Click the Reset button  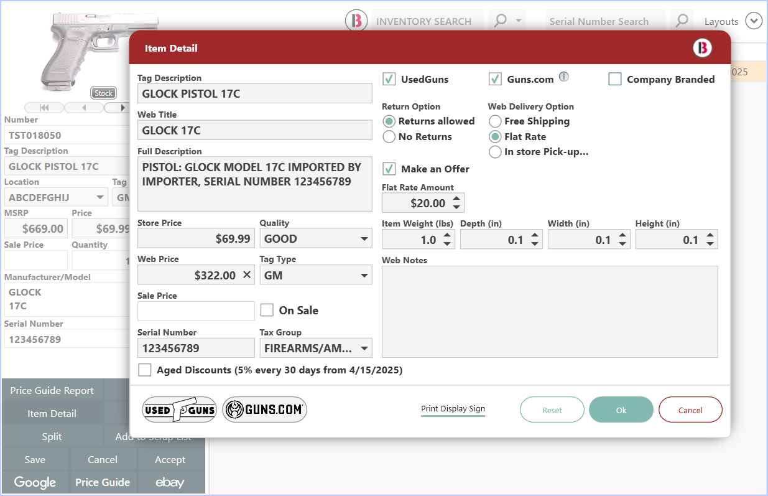pyautogui.click(x=552, y=410)
